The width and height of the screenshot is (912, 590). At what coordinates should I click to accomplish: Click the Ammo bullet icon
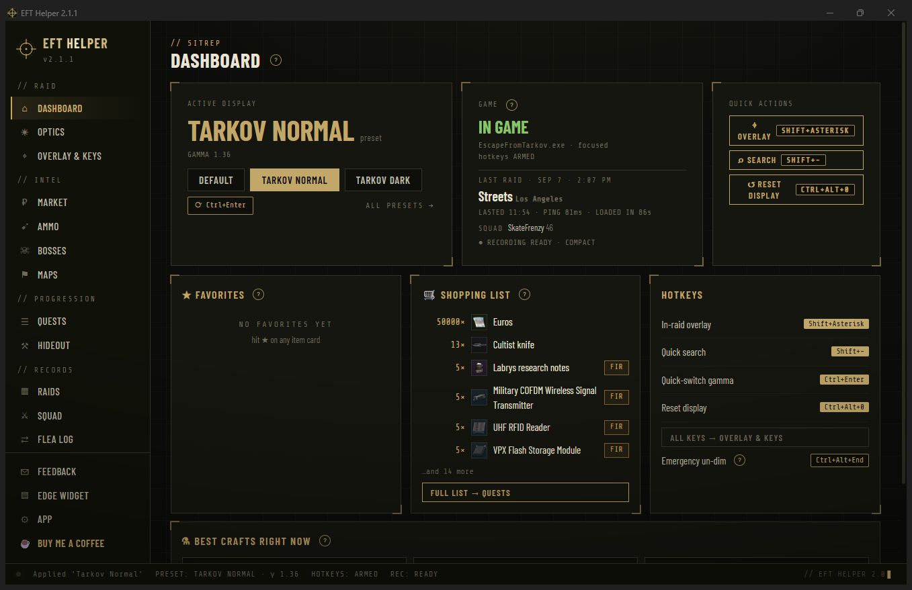pyautogui.click(x=25, y=227)
